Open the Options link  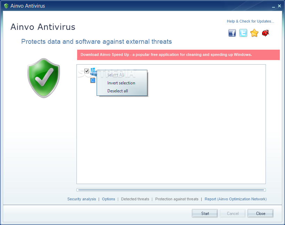pos(108,199)
